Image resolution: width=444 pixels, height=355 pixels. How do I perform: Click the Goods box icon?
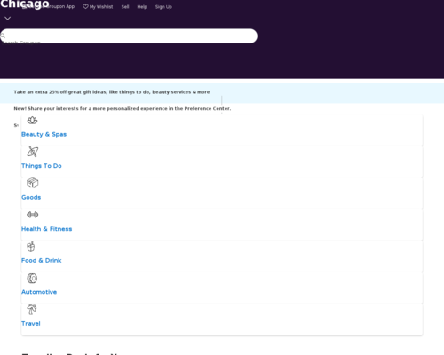pyautogui.click(x=32, y=183)
